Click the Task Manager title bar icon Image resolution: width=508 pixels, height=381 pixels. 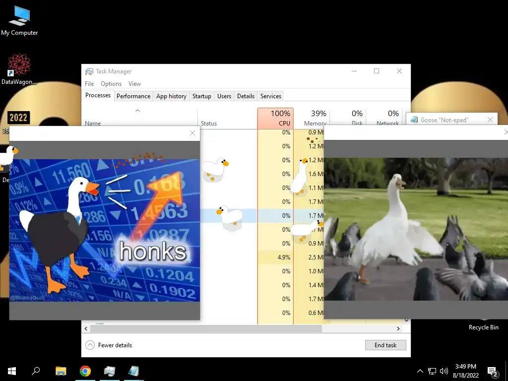(89, 71)
